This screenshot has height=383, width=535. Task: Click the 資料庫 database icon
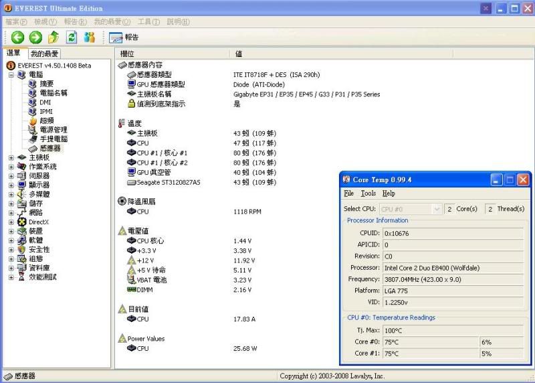[x=22, y=269]
